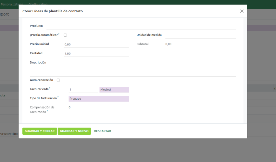Click help icon beside Facturar cada
This screenshot has height=162, width=276.
(50, 88)
